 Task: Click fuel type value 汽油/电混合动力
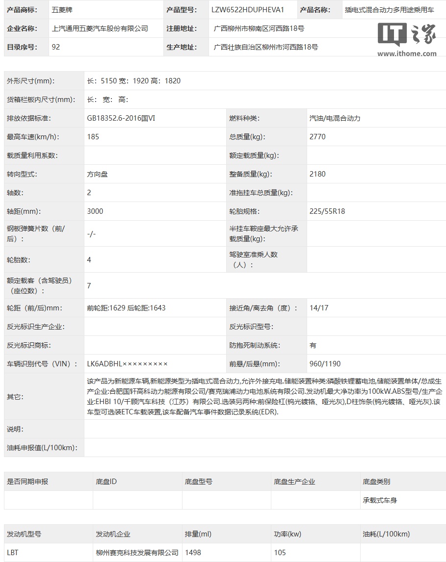coord(335,118)
